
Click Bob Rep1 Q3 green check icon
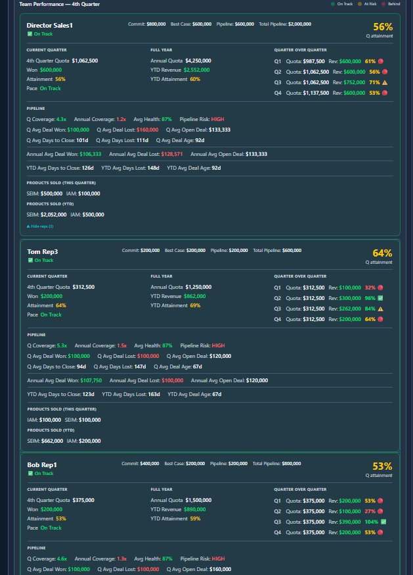(x=383, y=522)
